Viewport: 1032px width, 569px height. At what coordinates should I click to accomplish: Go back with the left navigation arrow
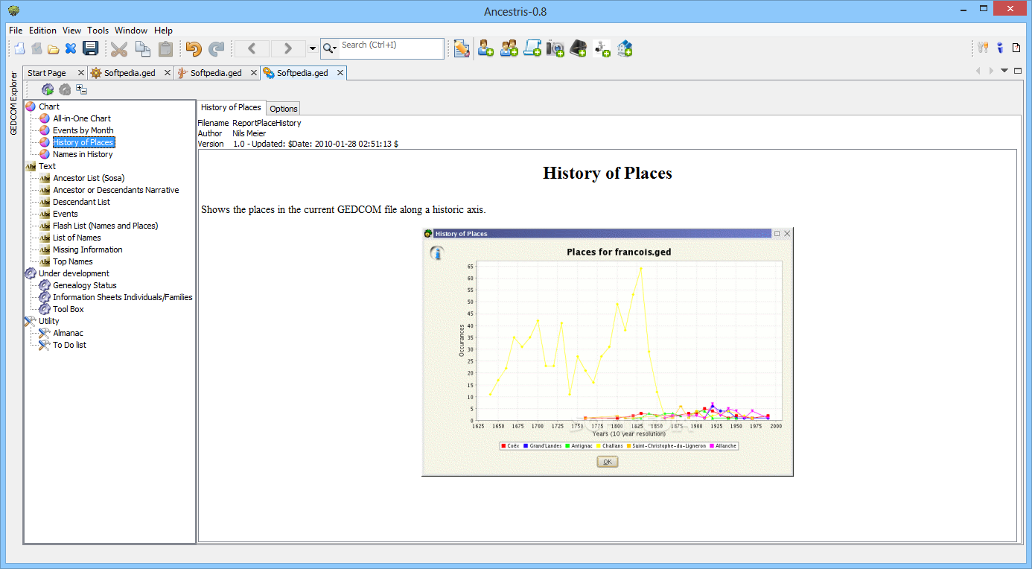pyautogui.click(x=252, y=49)
